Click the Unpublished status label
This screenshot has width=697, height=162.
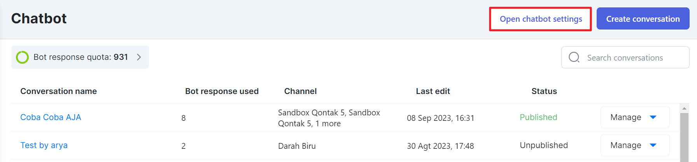[544, 145]
